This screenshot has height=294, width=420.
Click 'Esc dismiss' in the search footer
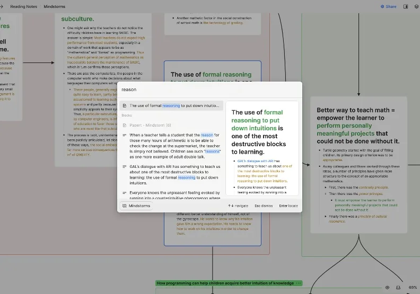click(264, 206)
